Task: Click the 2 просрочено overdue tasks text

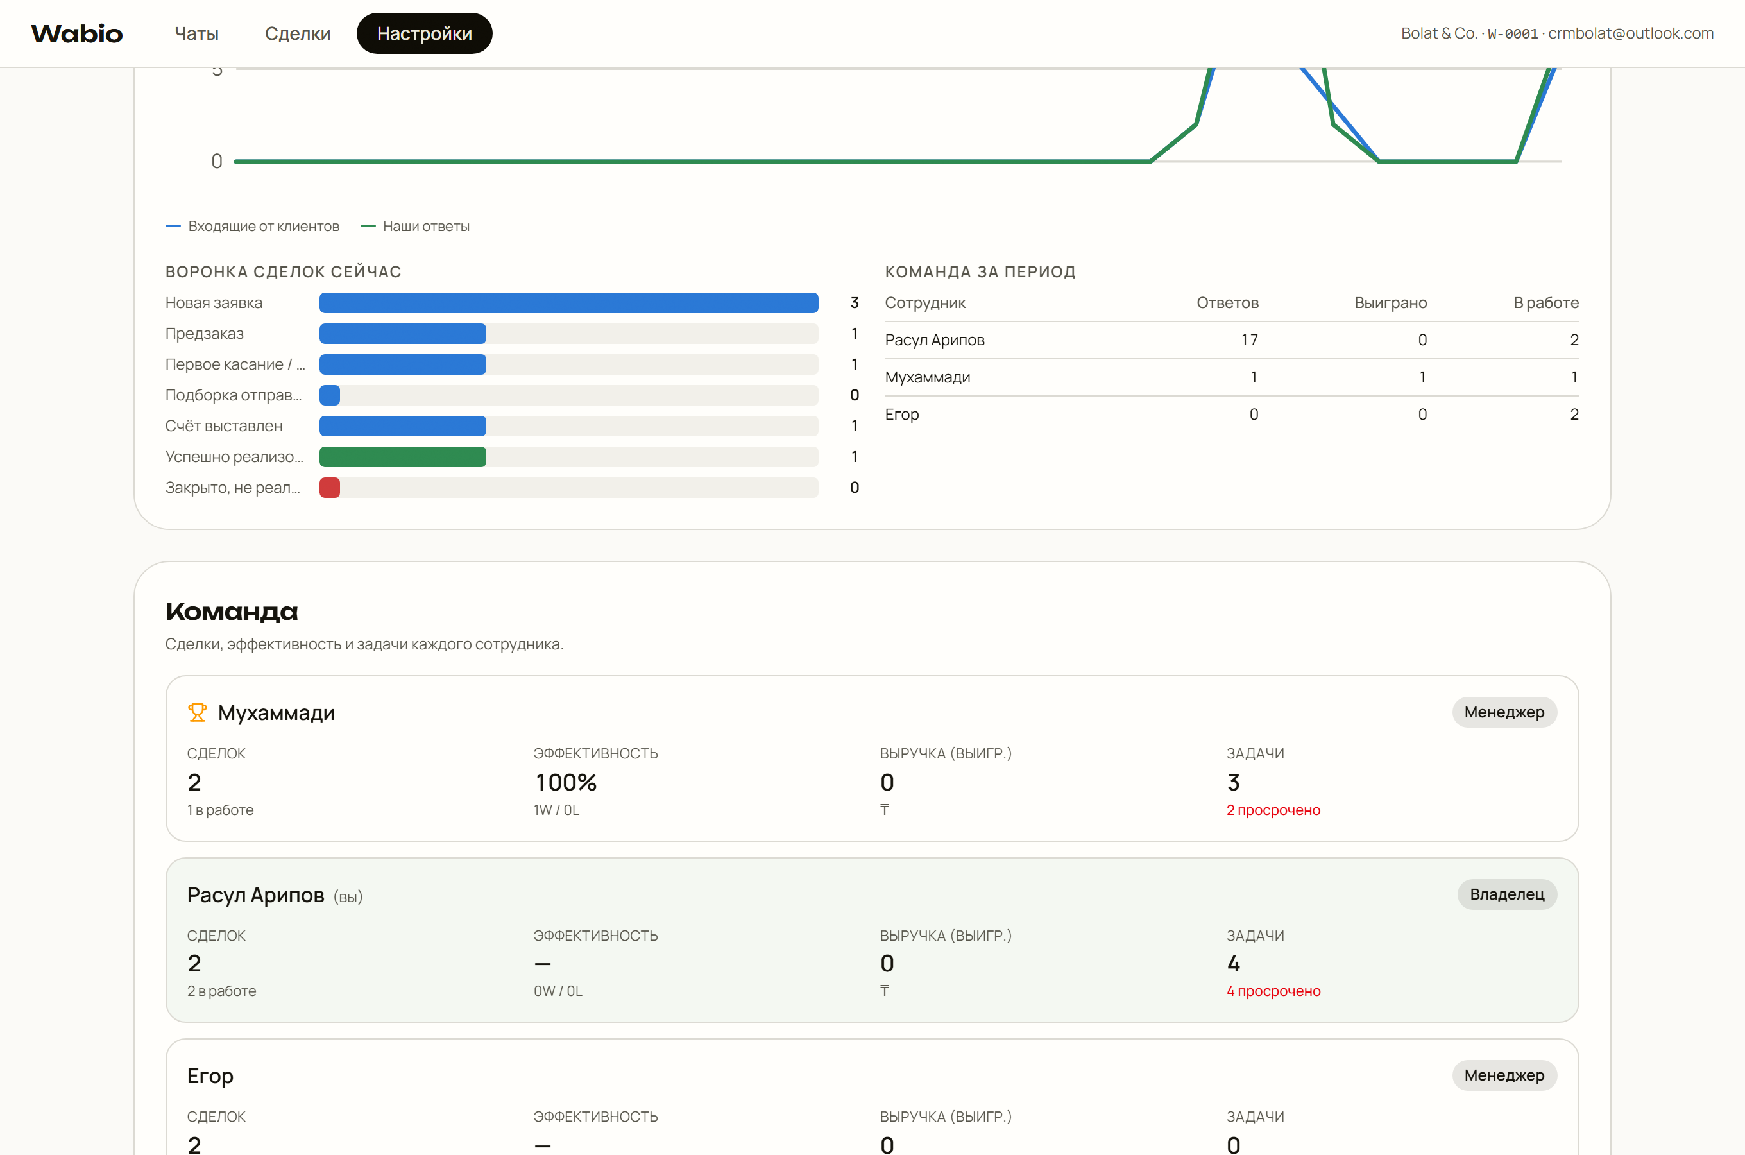Action: 1273,810
